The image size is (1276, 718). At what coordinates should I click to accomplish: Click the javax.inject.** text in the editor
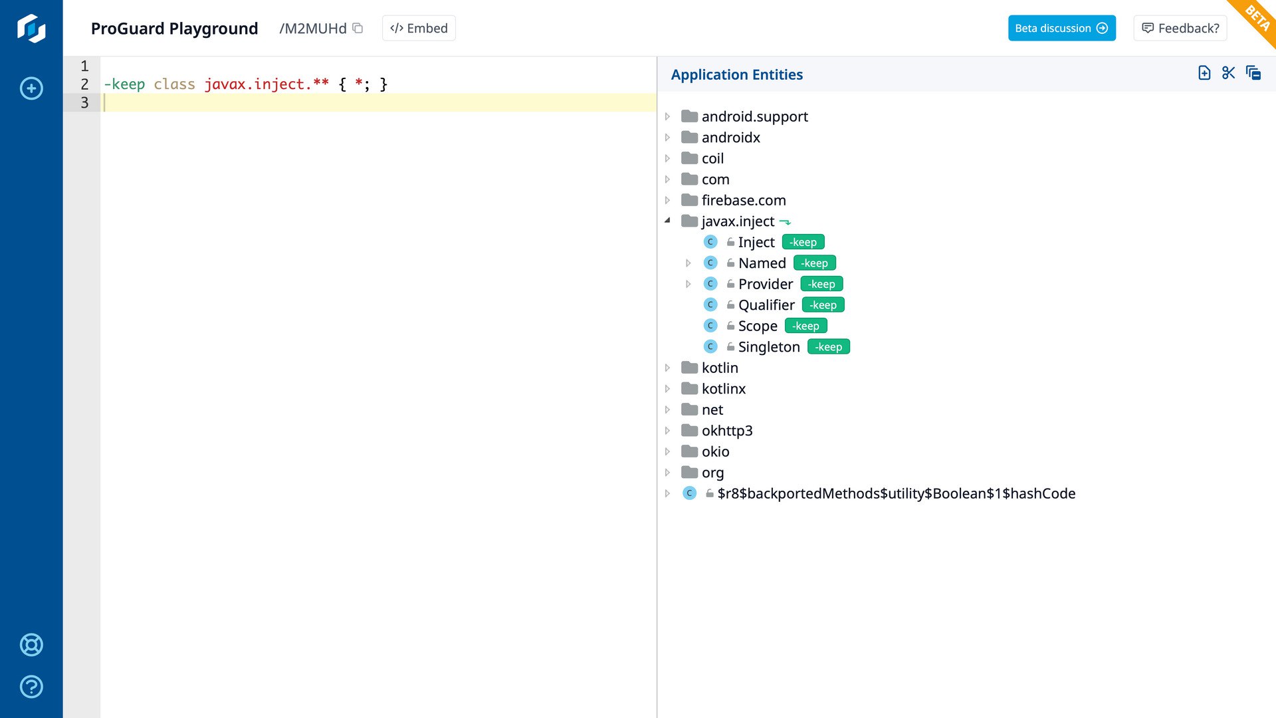(266, 84)
